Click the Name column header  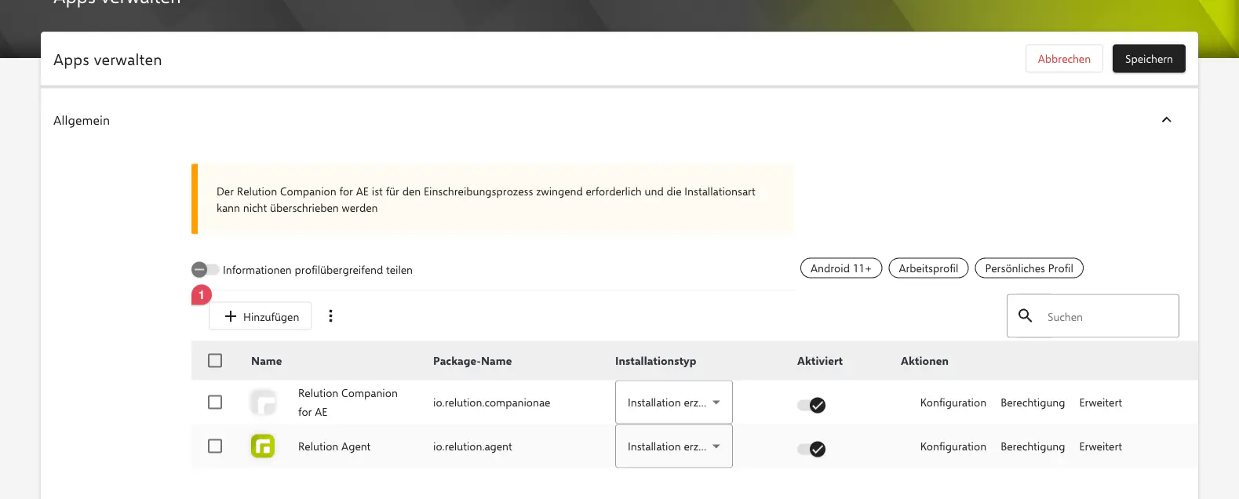point(266,361)
